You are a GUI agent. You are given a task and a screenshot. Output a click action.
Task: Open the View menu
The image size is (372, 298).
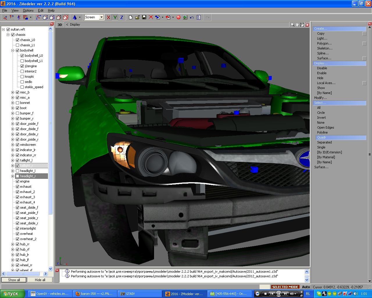click(15, 10)
